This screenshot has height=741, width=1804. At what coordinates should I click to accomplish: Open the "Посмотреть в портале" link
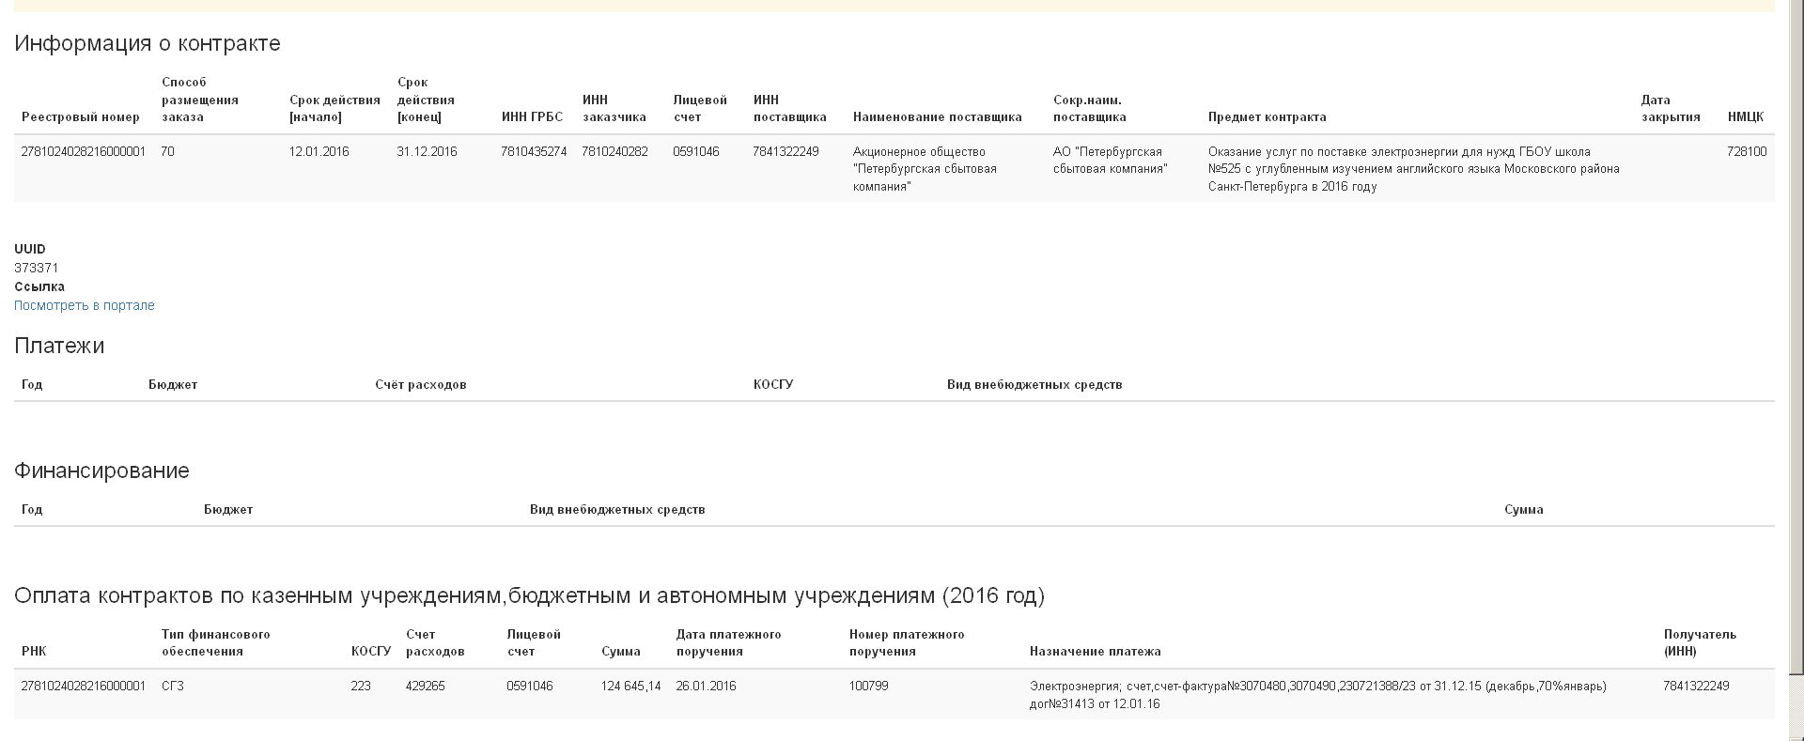pos(85,305)
